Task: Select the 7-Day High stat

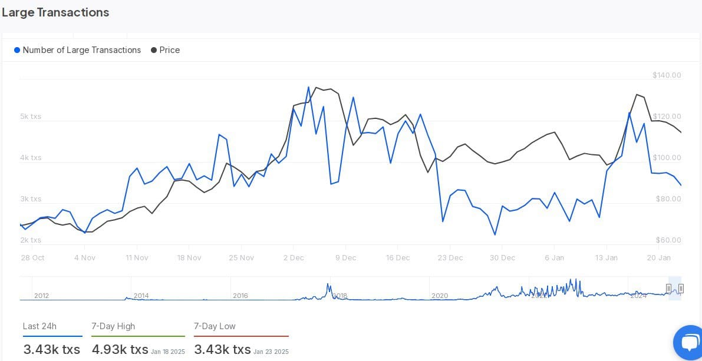Action: tap(113, 326)
